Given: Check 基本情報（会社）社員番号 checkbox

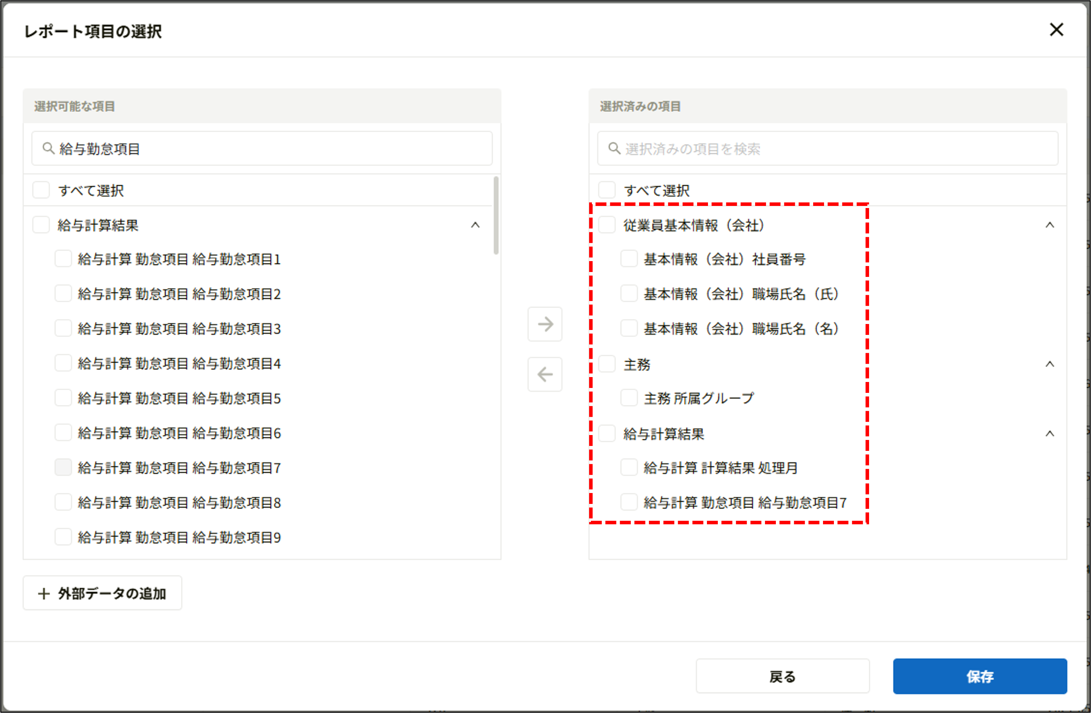Looking at the screenshot, I should 629,259.
